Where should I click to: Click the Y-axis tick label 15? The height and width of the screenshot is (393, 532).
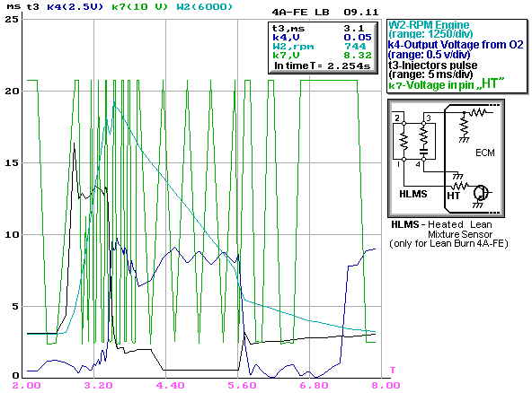point(11,162)
